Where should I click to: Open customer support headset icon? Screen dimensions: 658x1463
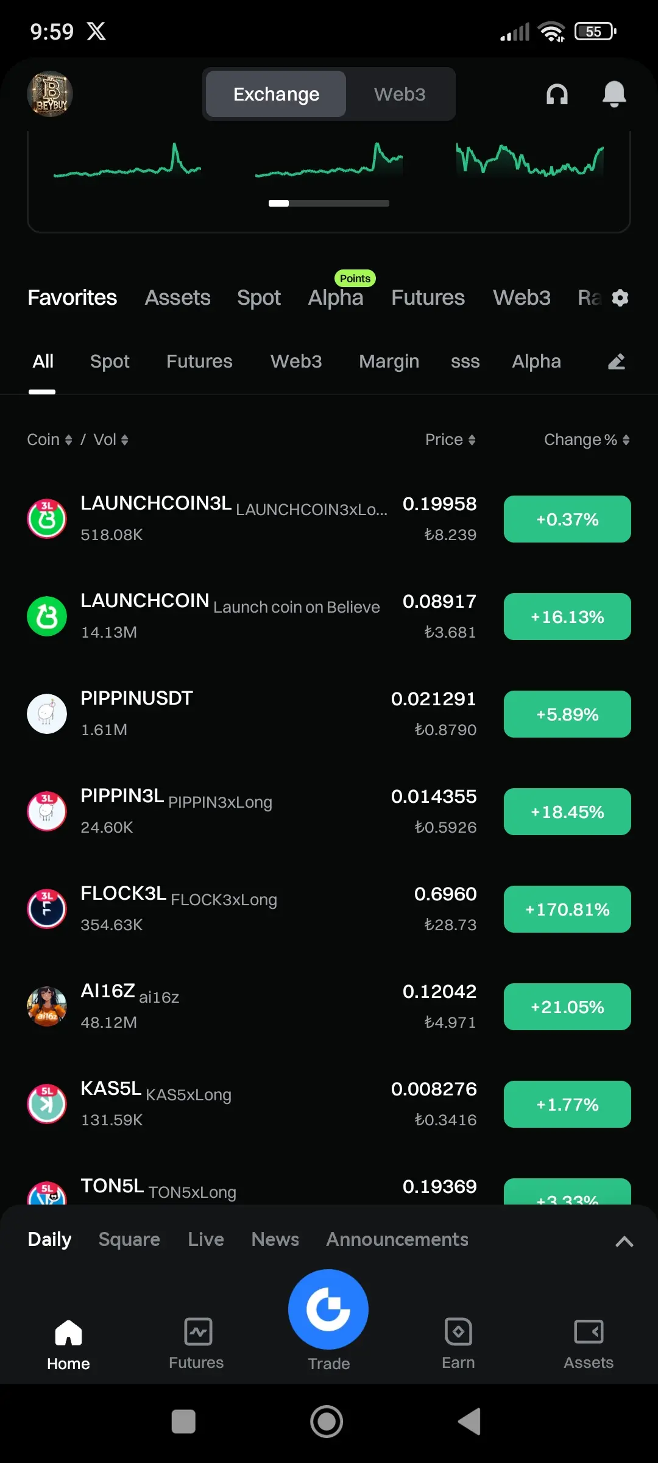pyautogui.click(x=557, y=94)
